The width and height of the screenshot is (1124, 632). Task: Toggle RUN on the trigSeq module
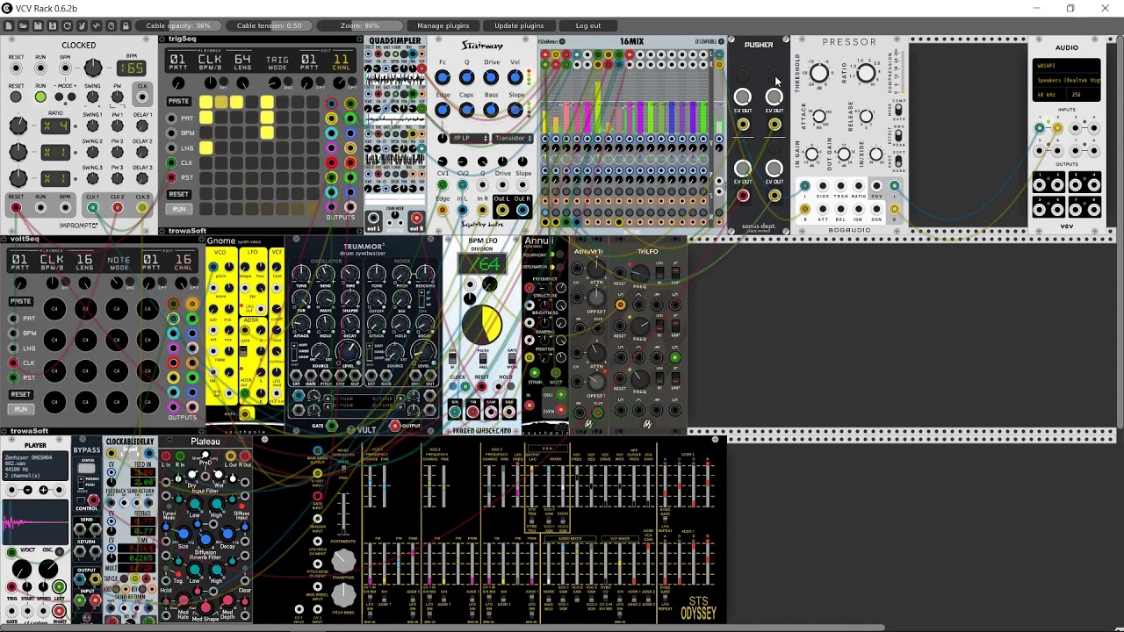point(178,209)
